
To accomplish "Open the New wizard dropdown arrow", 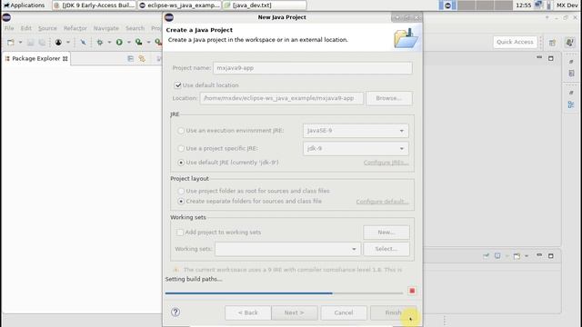I will [x=20, y=43].
